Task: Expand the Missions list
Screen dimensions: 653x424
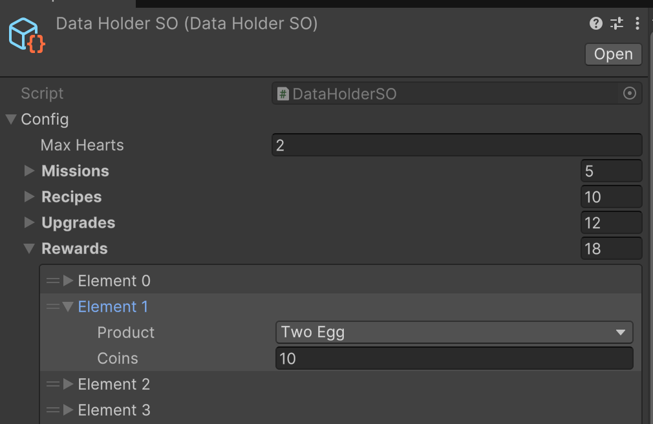Action: [x=28, y=171]
